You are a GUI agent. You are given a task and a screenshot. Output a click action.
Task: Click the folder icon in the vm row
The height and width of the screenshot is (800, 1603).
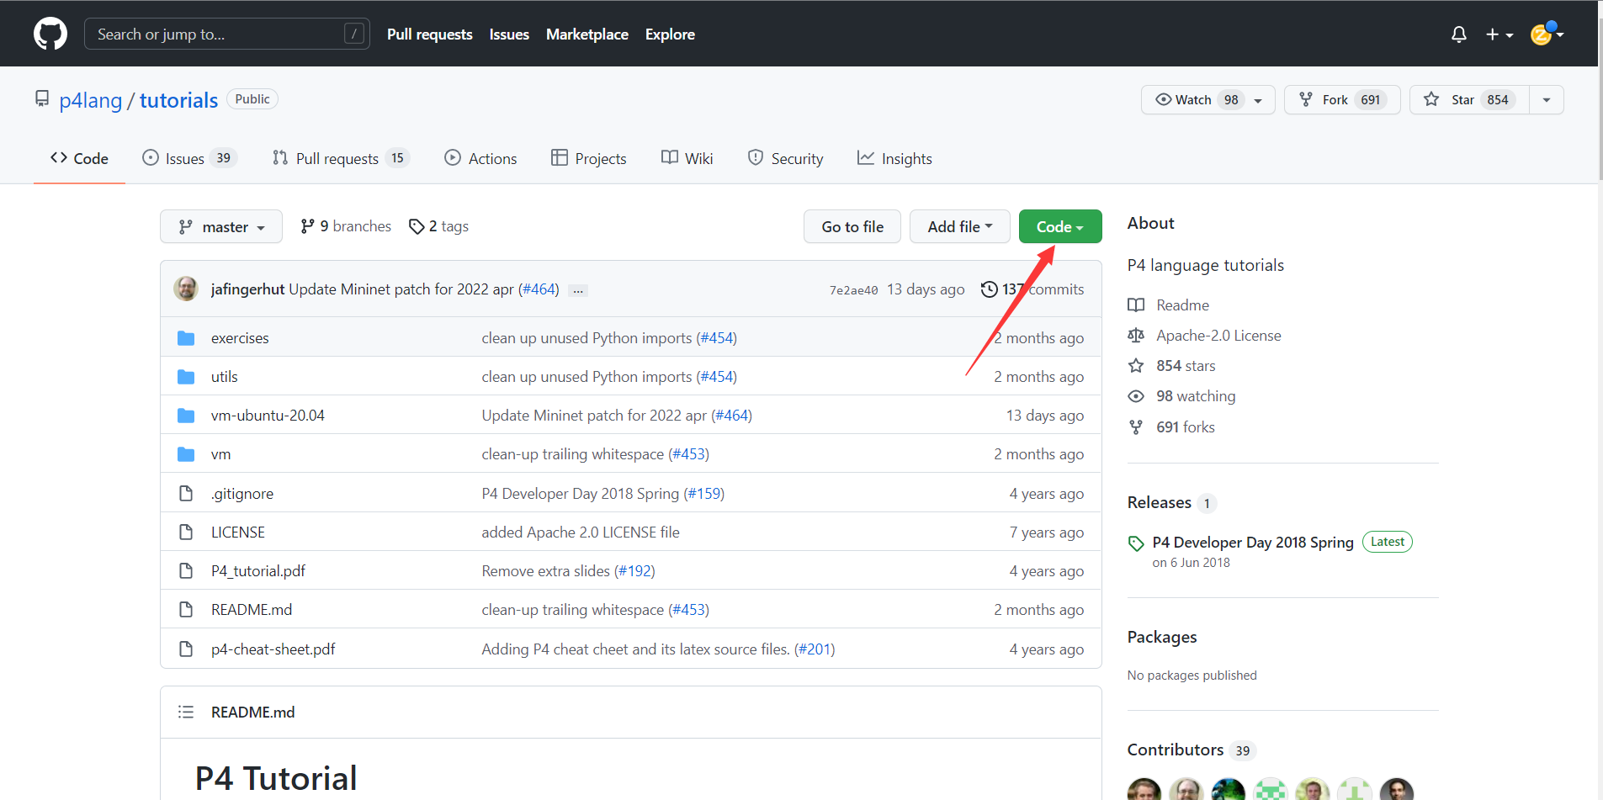(186, 454)
